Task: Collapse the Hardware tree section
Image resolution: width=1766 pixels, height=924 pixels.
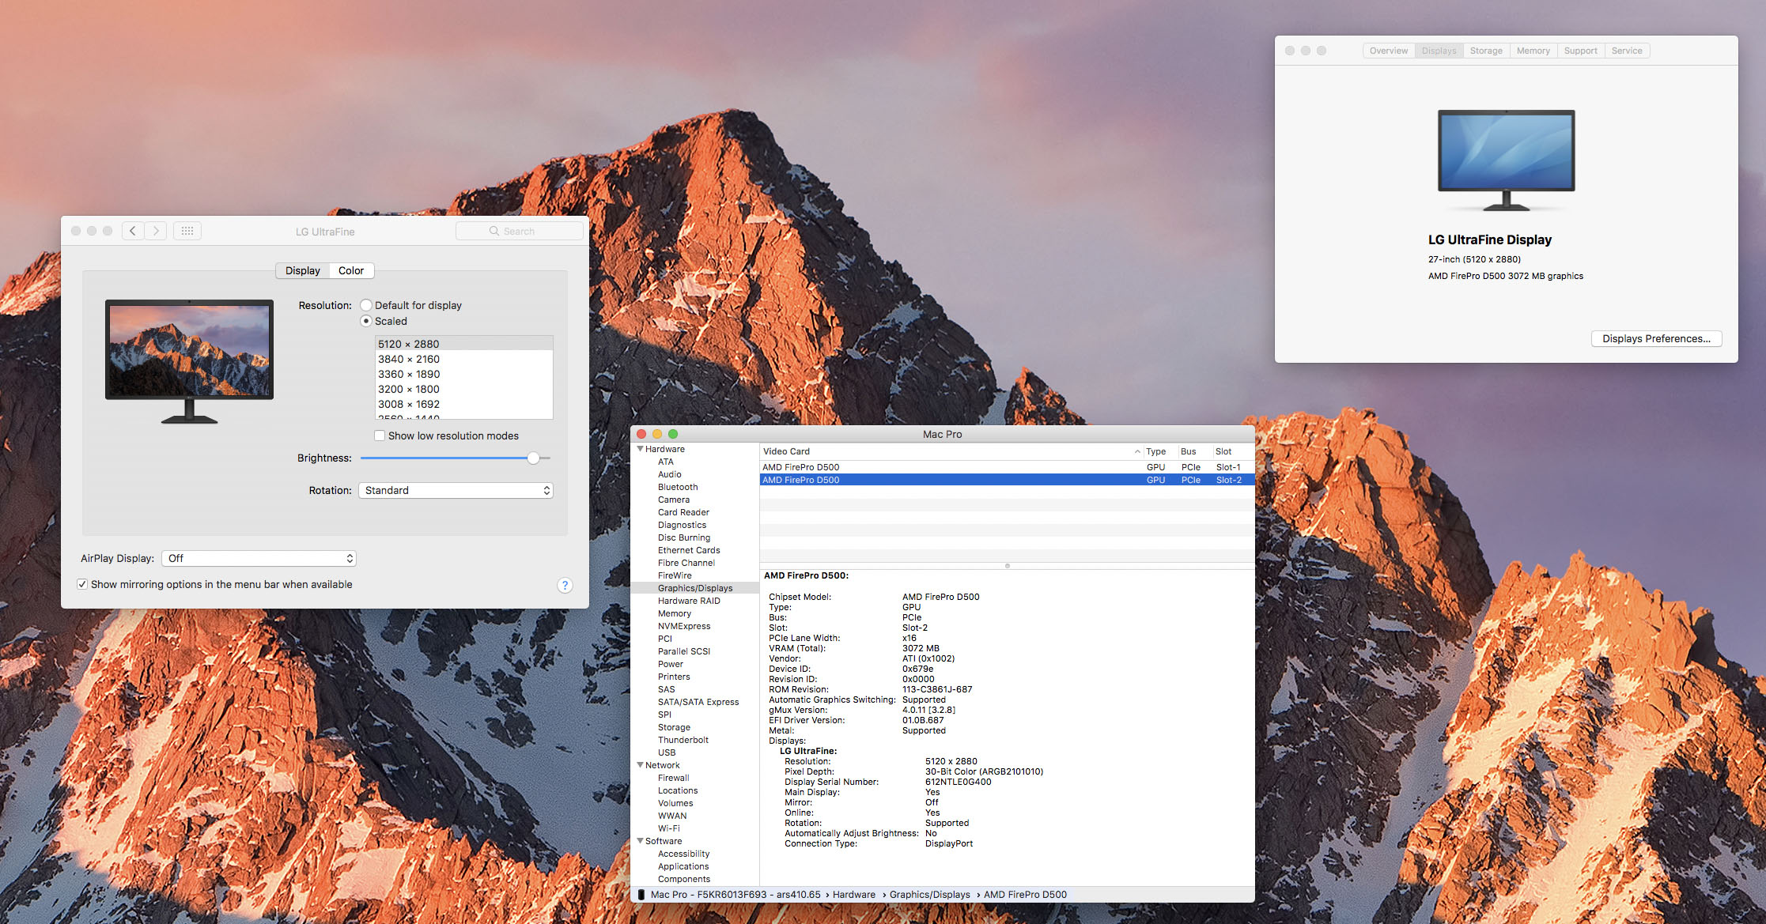Action: point(641,449)
